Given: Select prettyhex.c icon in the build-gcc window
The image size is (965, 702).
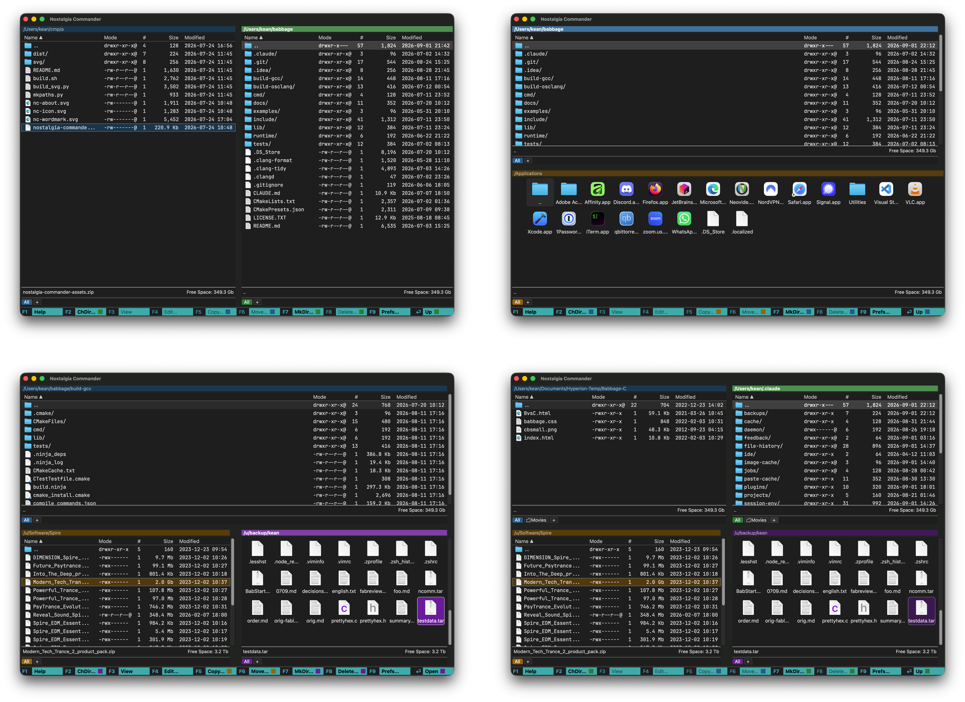Looking at the screenshot, I should [344, 608].
